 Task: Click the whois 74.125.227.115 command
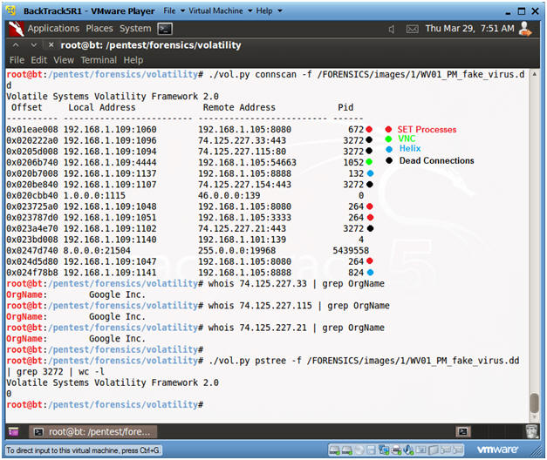tap(299, 306)
